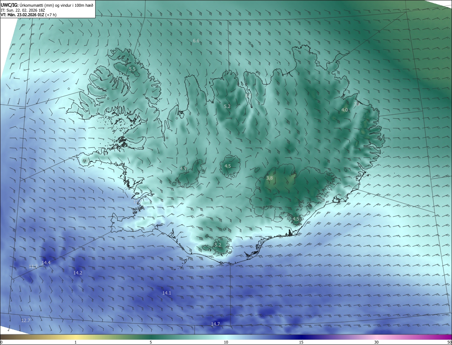
Task: Select the 14.1 value label
Action: 167,293
